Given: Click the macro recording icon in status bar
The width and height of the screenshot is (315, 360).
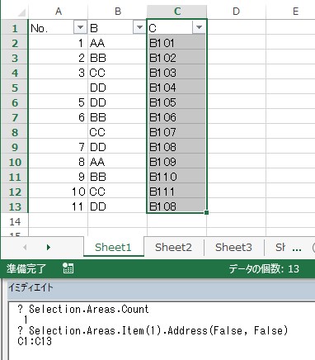Looking at the screenshot, I should (x=68, y=268).
